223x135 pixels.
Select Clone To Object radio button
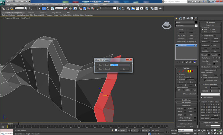click(98, 65)
